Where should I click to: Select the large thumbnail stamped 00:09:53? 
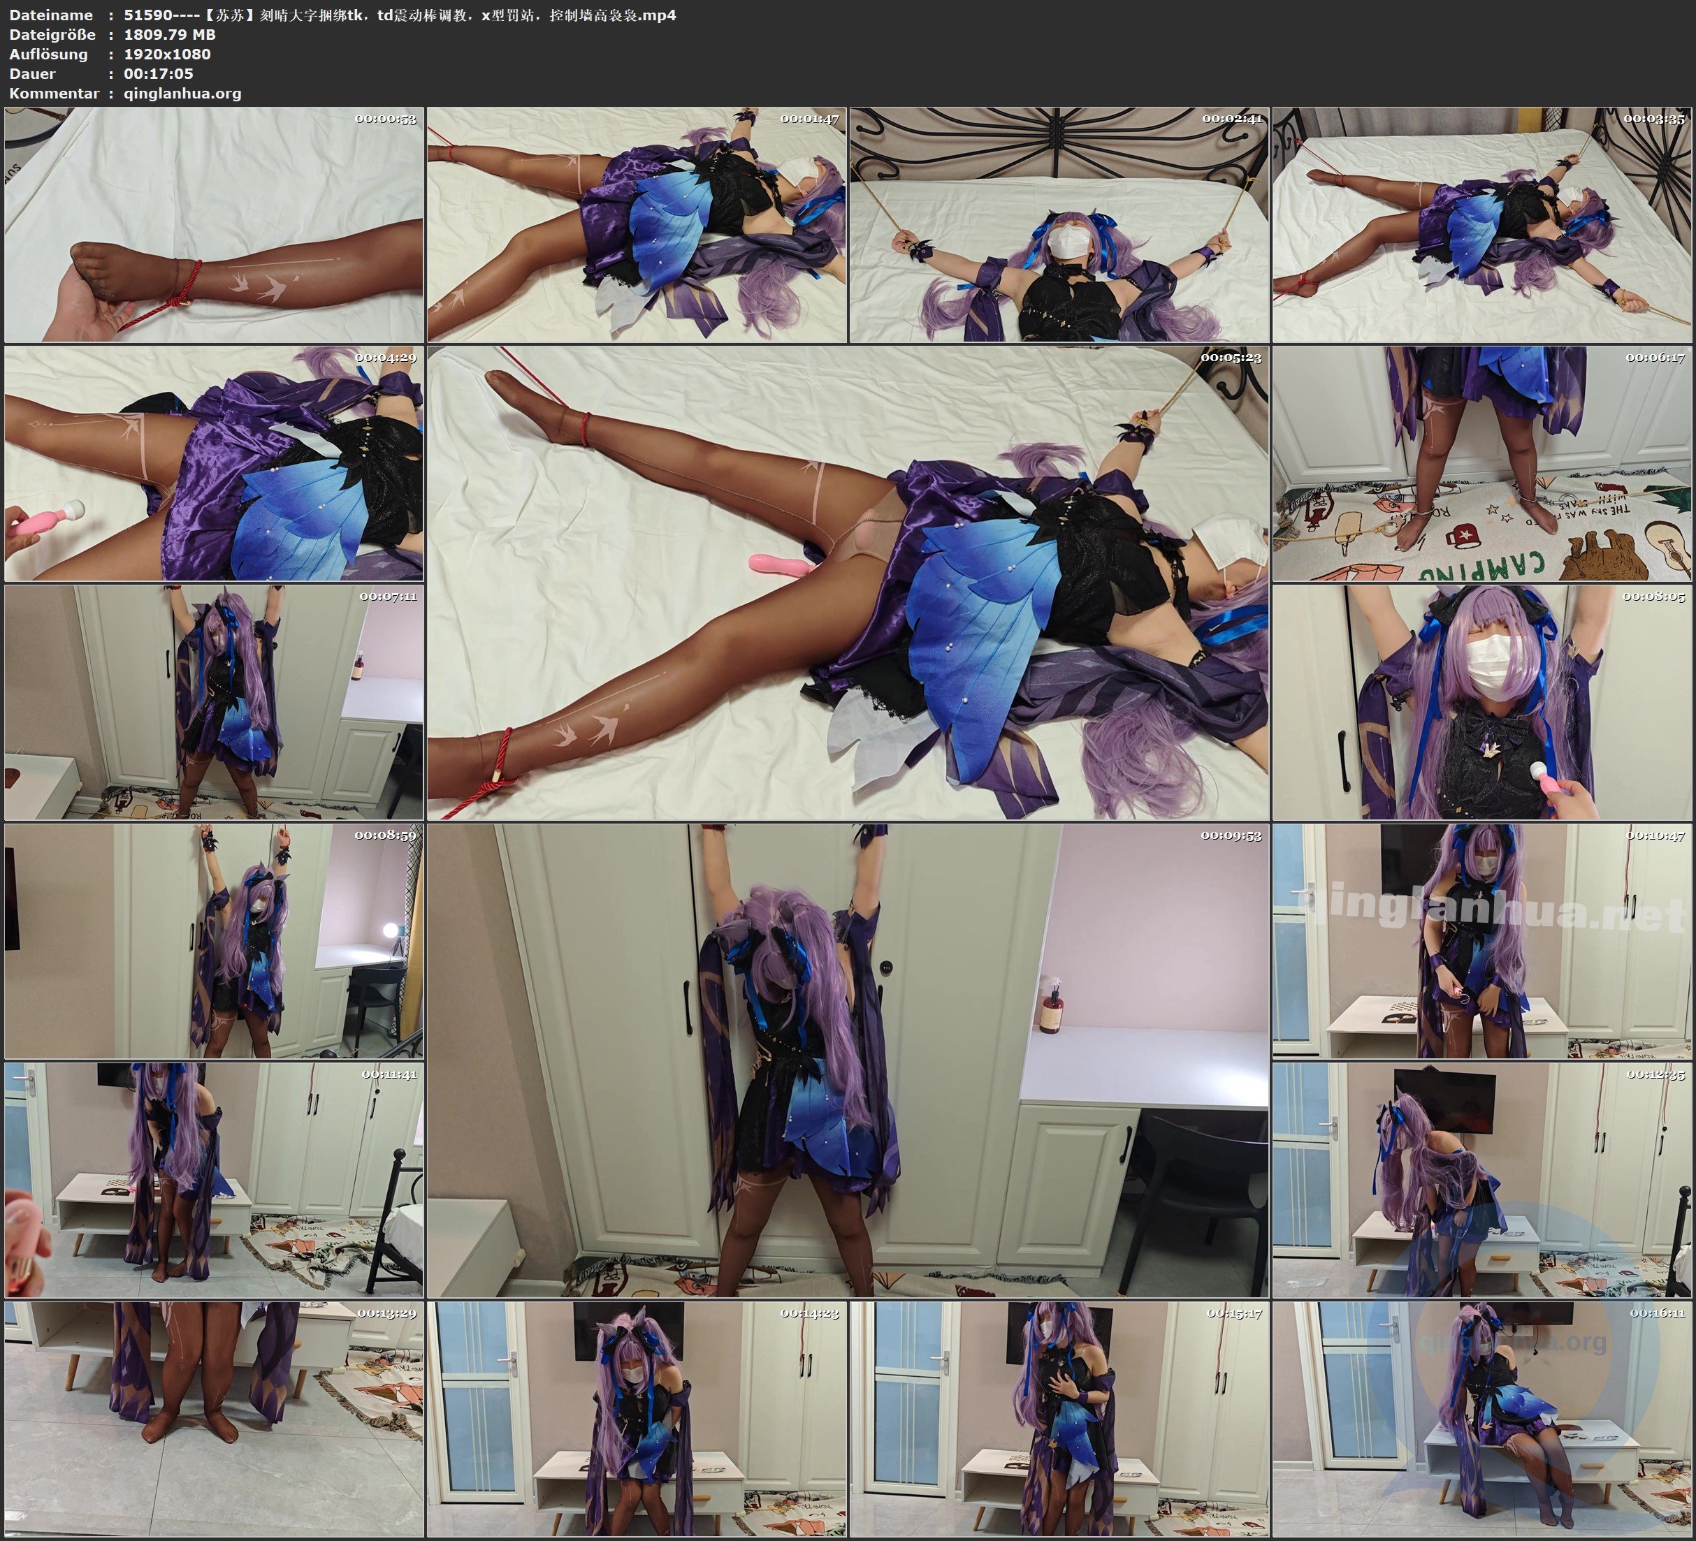pyautogui.click(x=848, y=1060)
